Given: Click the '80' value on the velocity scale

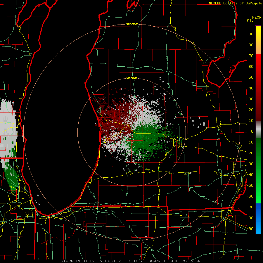Looking at the screenshot, I should point(251,45).
